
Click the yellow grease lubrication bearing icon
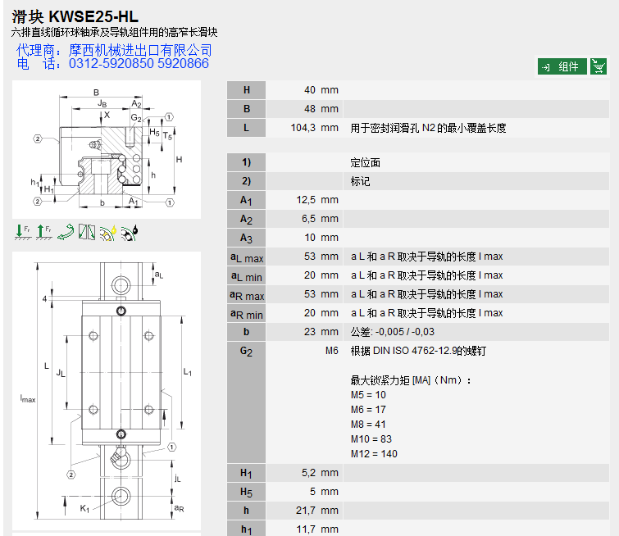click(108, 233)
